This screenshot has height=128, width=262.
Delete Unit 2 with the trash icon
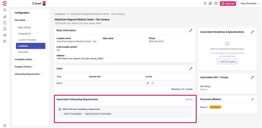coord(153,83)
